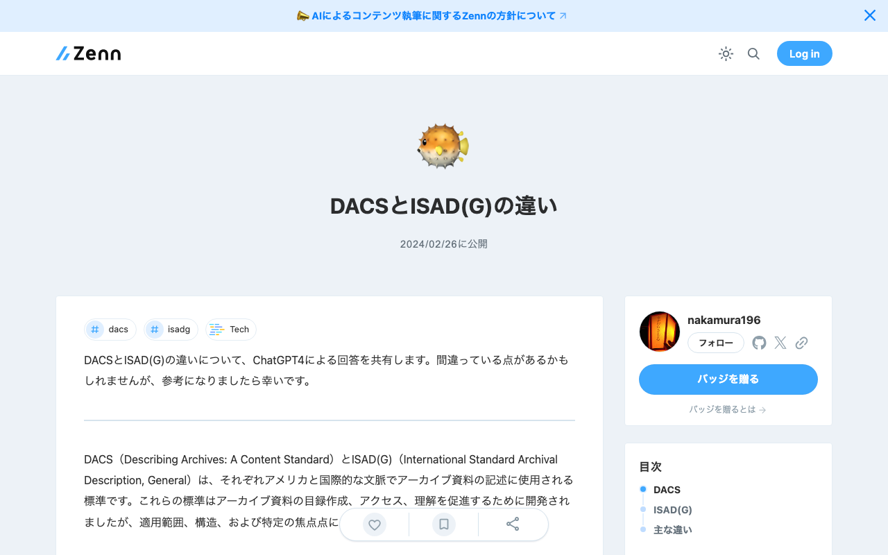Dismiss the announcement banner
888x555 pixels.
tap(869, 15)
